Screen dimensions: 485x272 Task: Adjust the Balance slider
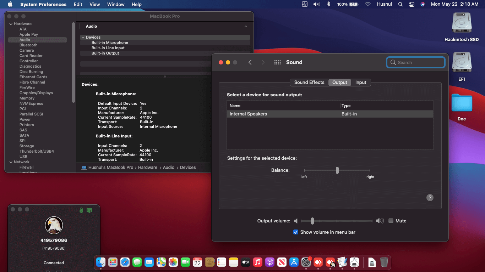[337, 170]
